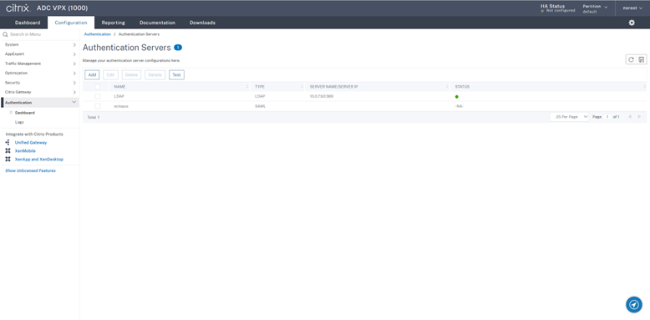This screenshot has height=320, width=650.
Task: Sort by SERVER NAME/SERVER IP column header
Action: [378, 87]
